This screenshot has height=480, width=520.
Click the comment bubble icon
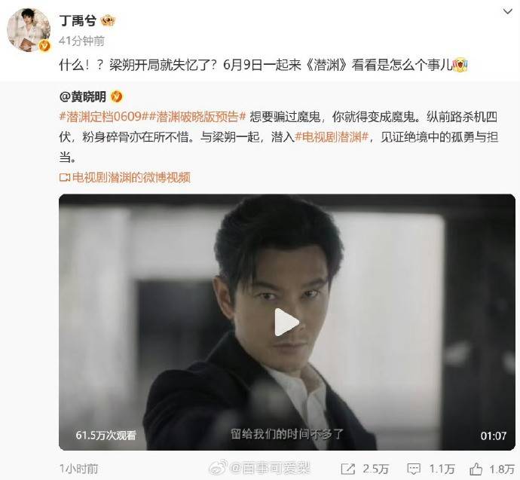pyautogui.click(x=414, y=469)
